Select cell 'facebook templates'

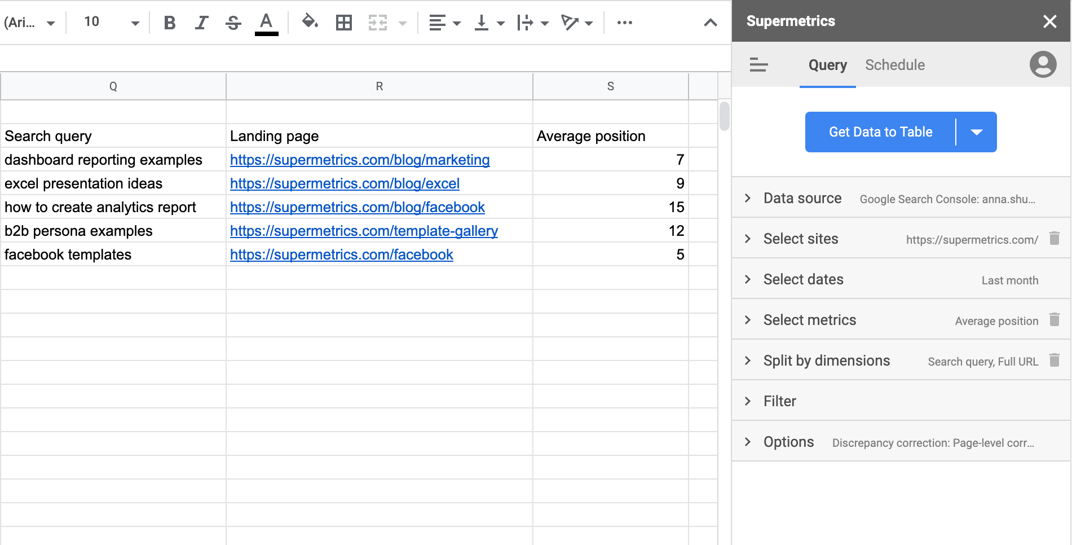(113, 254)
